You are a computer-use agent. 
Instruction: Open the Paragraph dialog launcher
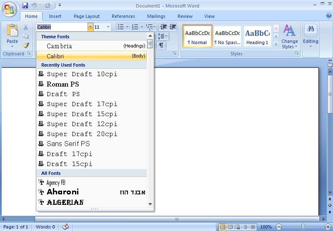coord(175,53)
